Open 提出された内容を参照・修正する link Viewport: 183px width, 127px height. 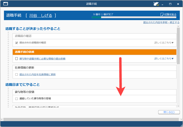coord(161,22)
